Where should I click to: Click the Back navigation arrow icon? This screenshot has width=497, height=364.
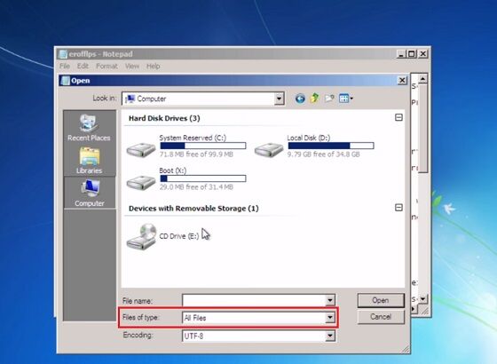pos(300,99)
